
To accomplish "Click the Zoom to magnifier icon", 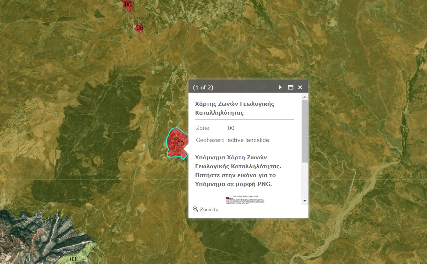I will click(x=196, y=209).
